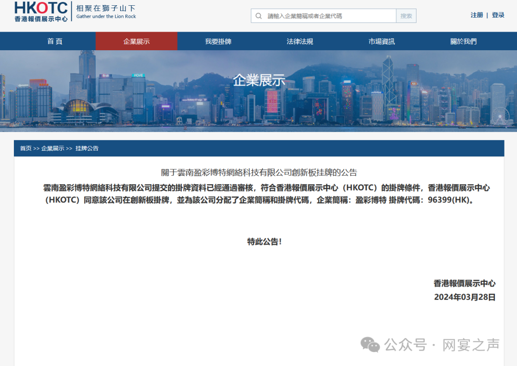Click the 企業展示 banner heading

click(259, 80)
